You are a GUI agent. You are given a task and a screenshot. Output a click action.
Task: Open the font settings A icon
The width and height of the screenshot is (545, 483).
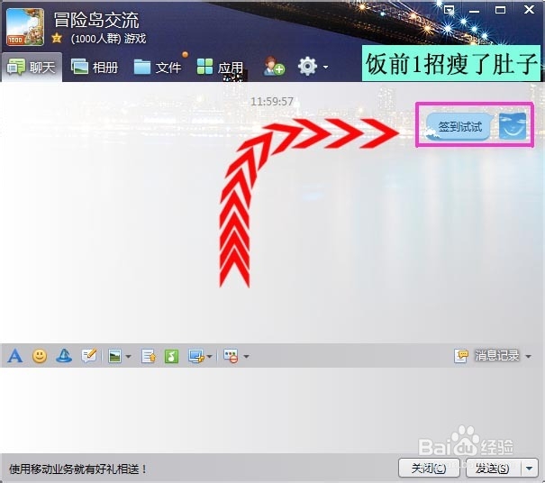coord(15,356)
